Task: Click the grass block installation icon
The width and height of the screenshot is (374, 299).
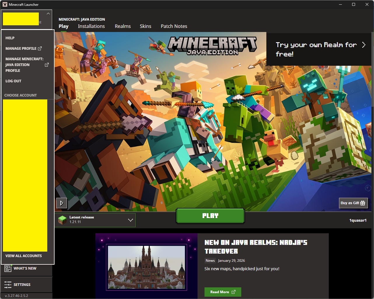Action: pos(62,220)
